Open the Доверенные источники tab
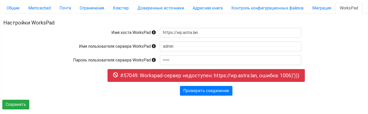The height and width of the screenshot is (114, 368). pyautogui.click(x=161, y=8)
